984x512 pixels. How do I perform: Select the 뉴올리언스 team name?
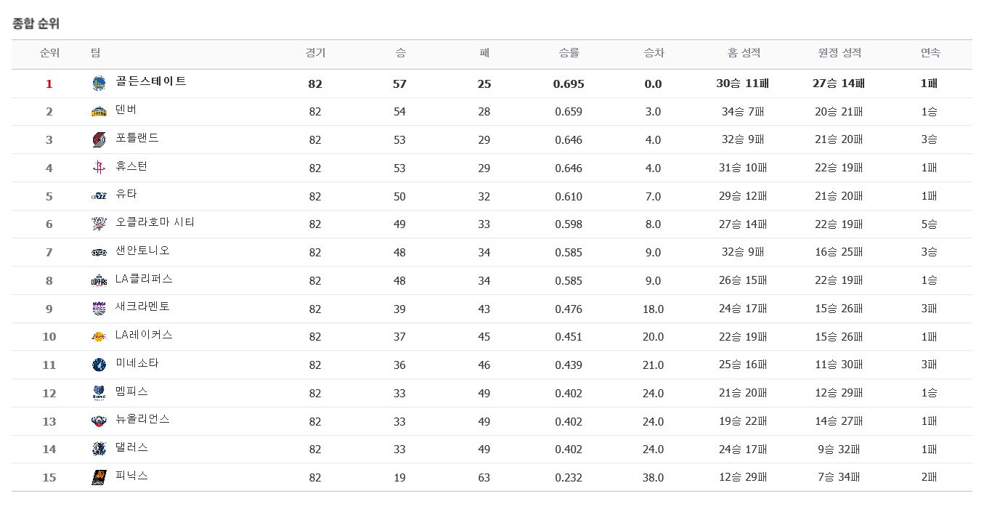tap(142, 419)
